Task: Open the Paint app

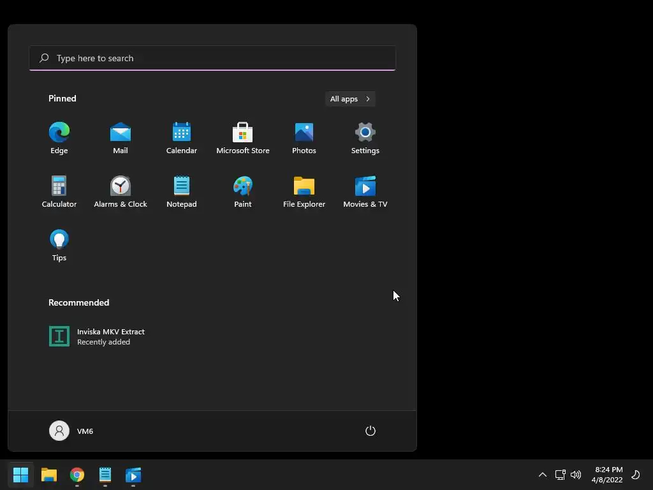Action: 243,191
